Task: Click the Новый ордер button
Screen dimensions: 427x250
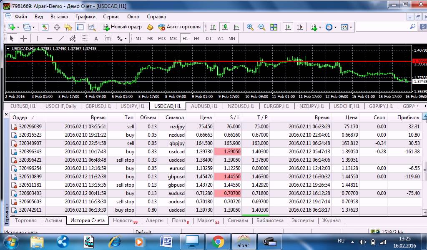Action: click(x=122, y=27)
